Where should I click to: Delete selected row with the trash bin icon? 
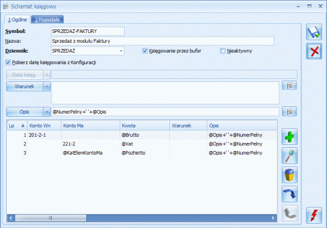pos(290,175)
